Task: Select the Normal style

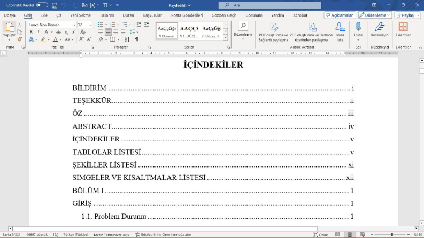Action: tap(167, 31)
